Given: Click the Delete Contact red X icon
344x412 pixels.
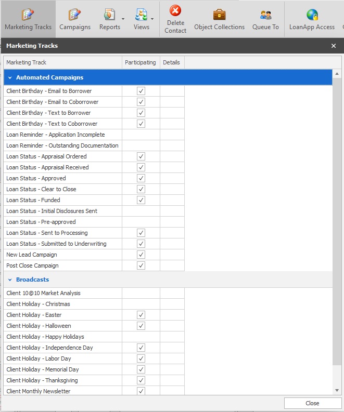Looking at the screenshot, I should [x=175, y=11].
